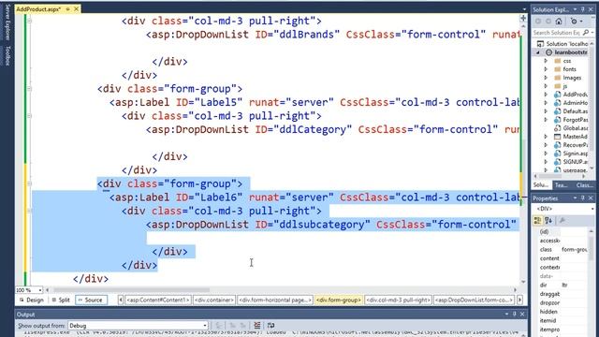Screen dimensions: 599x337
Task: Navigate tag breadcrumb left arrow
Action: pyautogui.click(x=121, y=300)
